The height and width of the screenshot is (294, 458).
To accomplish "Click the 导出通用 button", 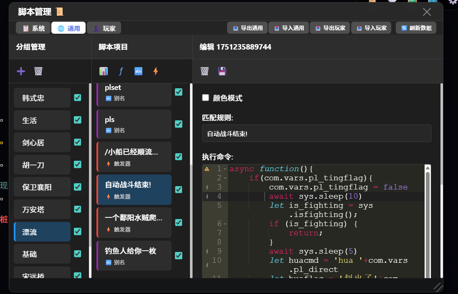I will 247,28.
